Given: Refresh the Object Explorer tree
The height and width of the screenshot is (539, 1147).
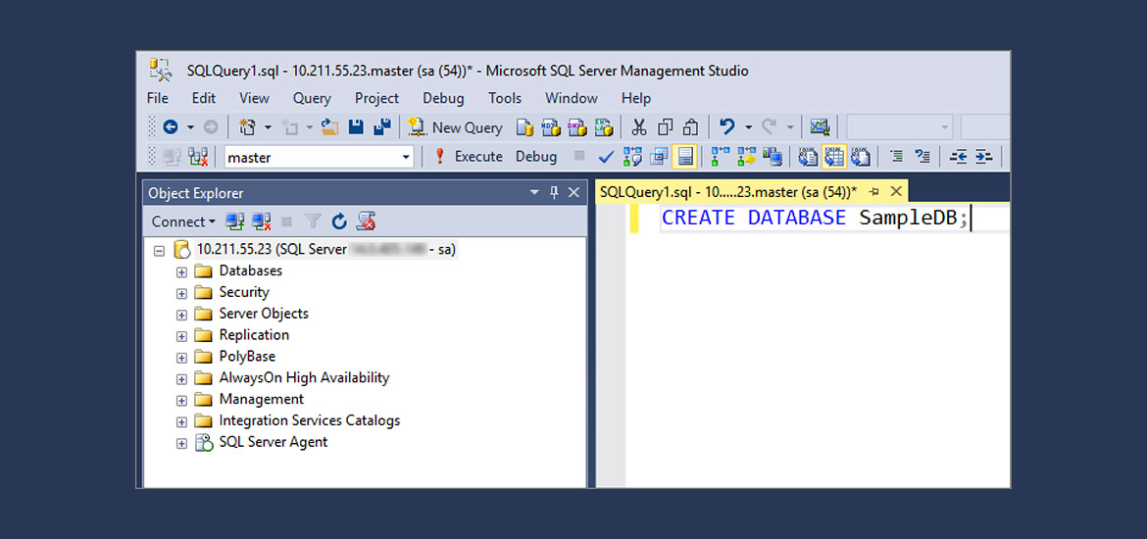Looking at the screenshot, I should click(x=338, y=220).
